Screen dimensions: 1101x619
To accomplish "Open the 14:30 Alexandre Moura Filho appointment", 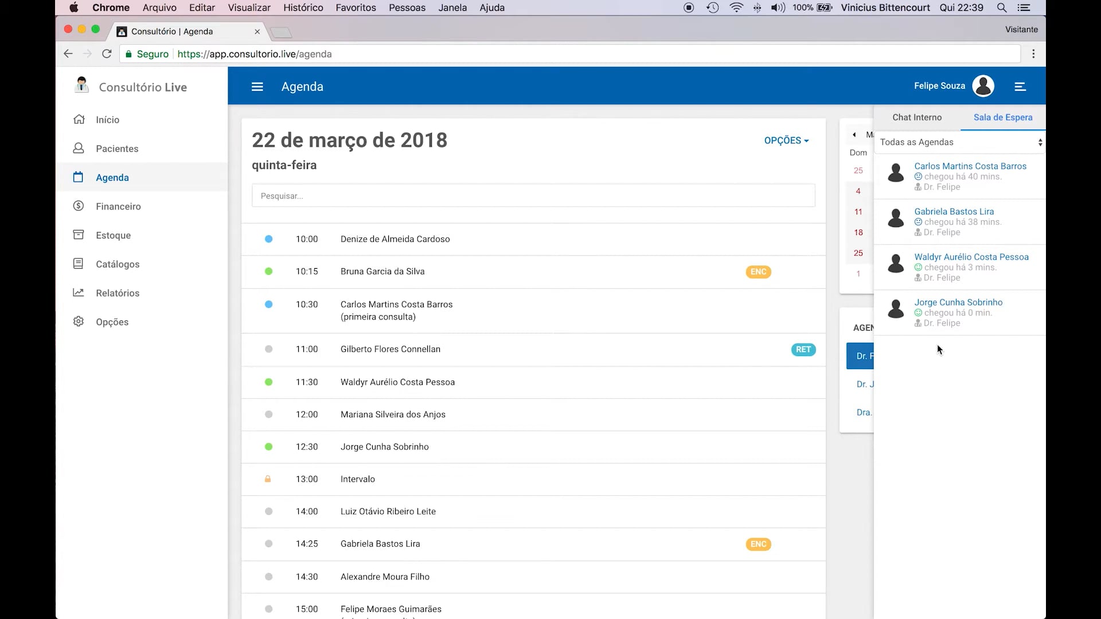I will pyautogui.click(x=533, y=577).
